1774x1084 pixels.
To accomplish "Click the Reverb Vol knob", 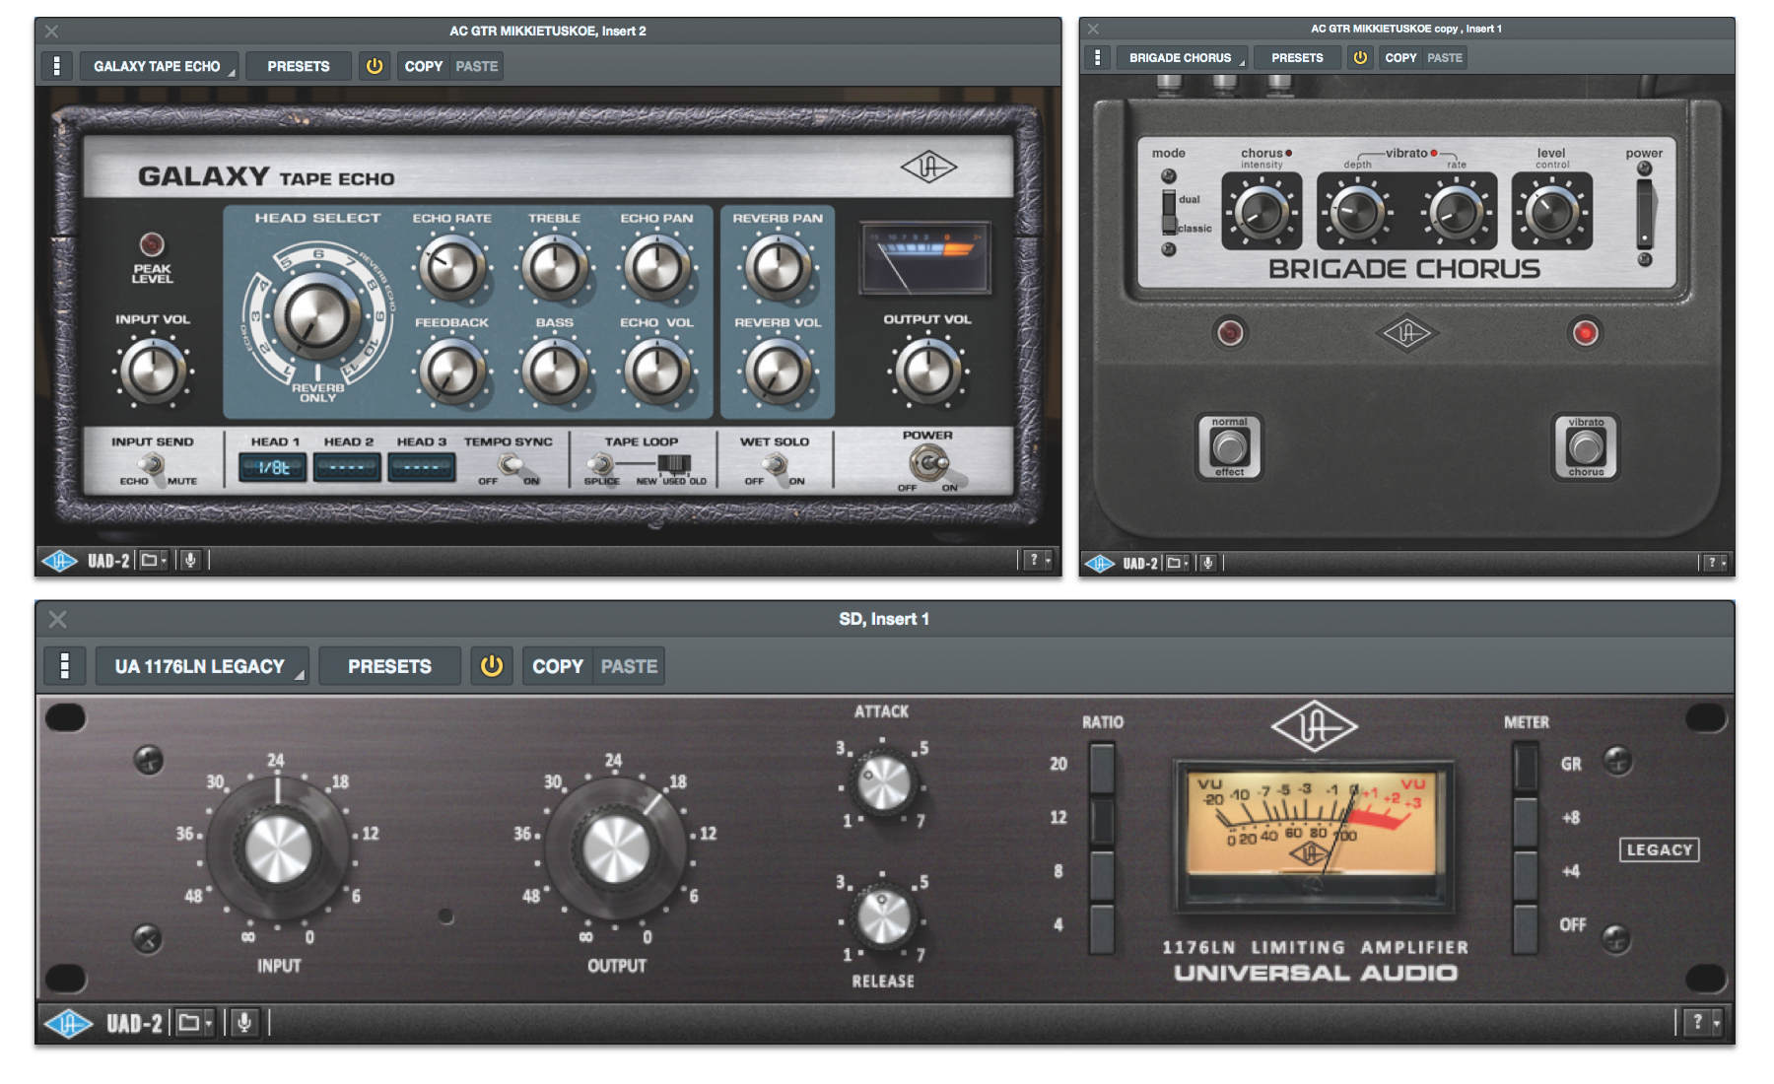I will tap(778, 373).
